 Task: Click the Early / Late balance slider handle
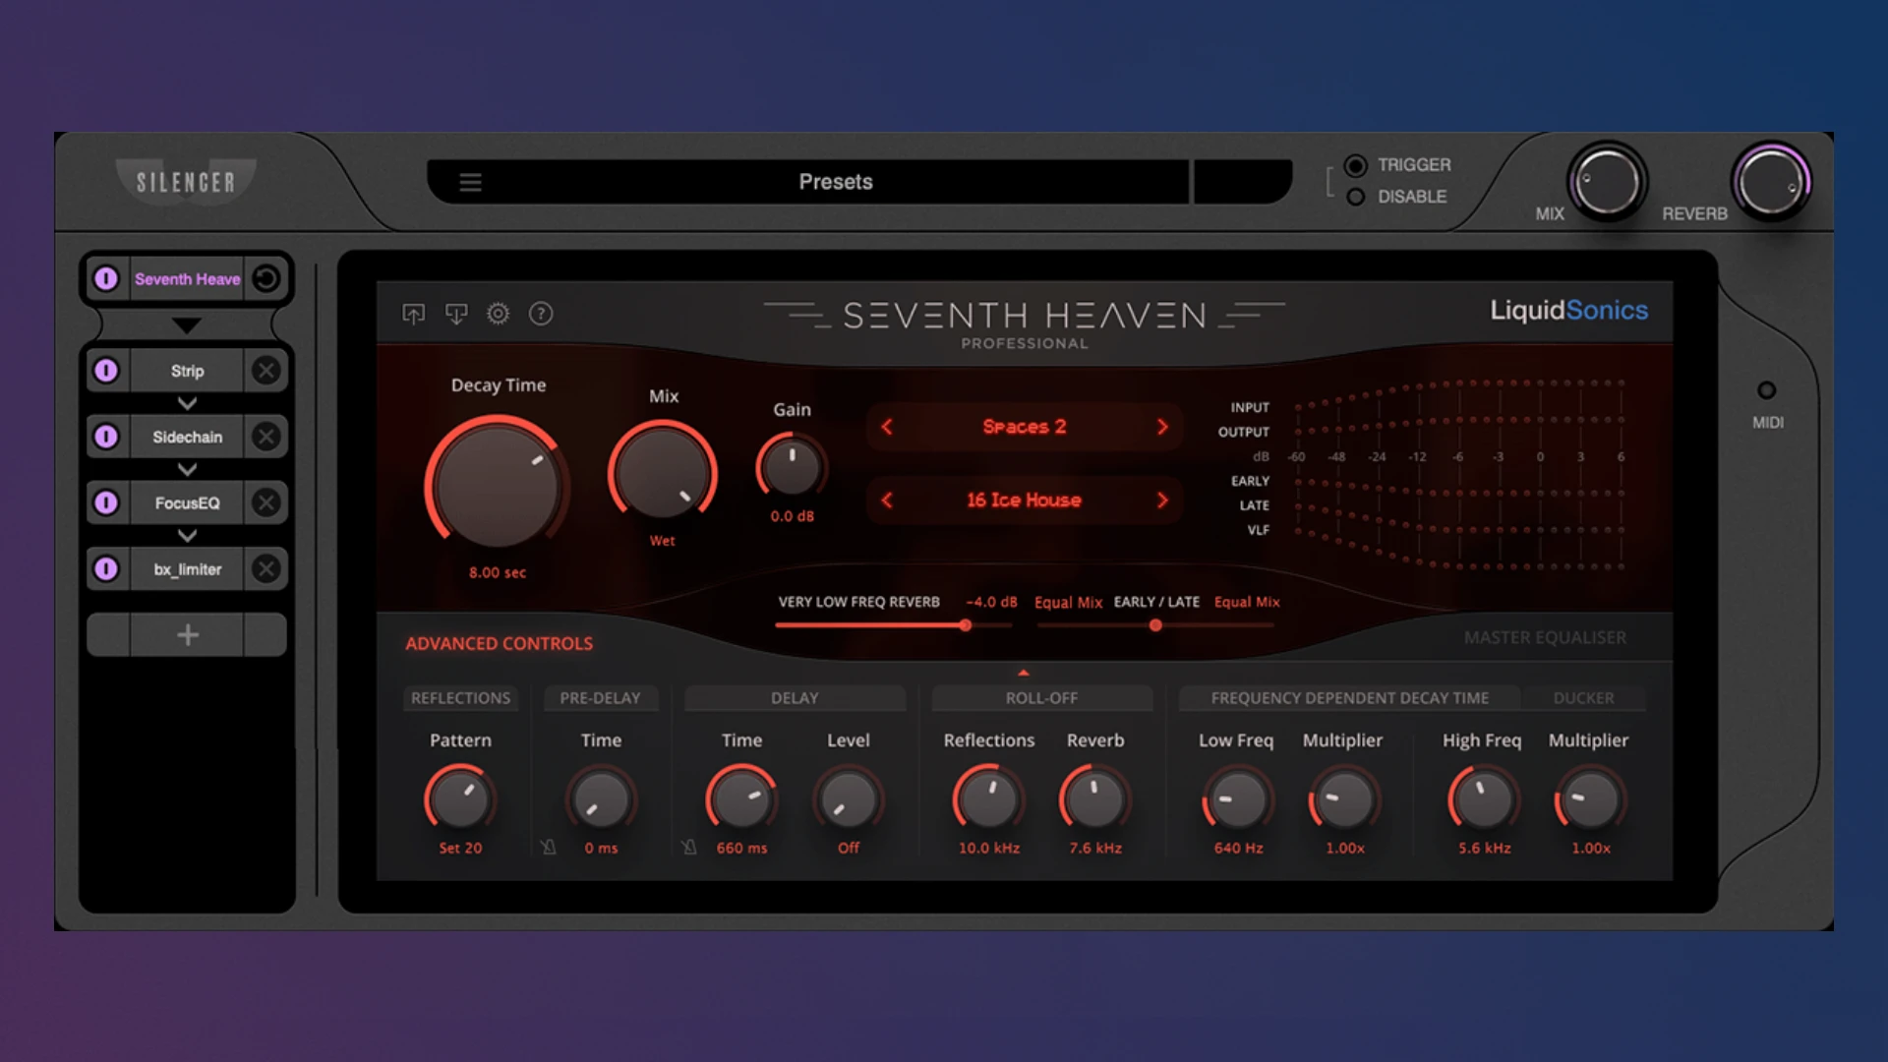pyautogui.click(x=1155, y=625)
